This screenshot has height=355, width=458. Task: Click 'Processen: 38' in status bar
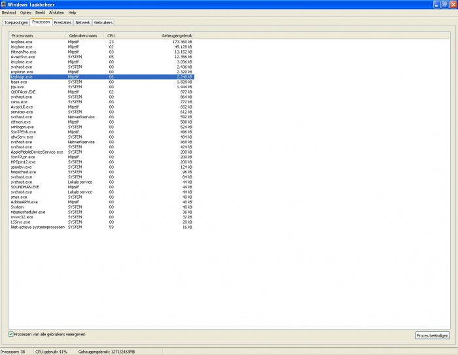tap(12, 352)
